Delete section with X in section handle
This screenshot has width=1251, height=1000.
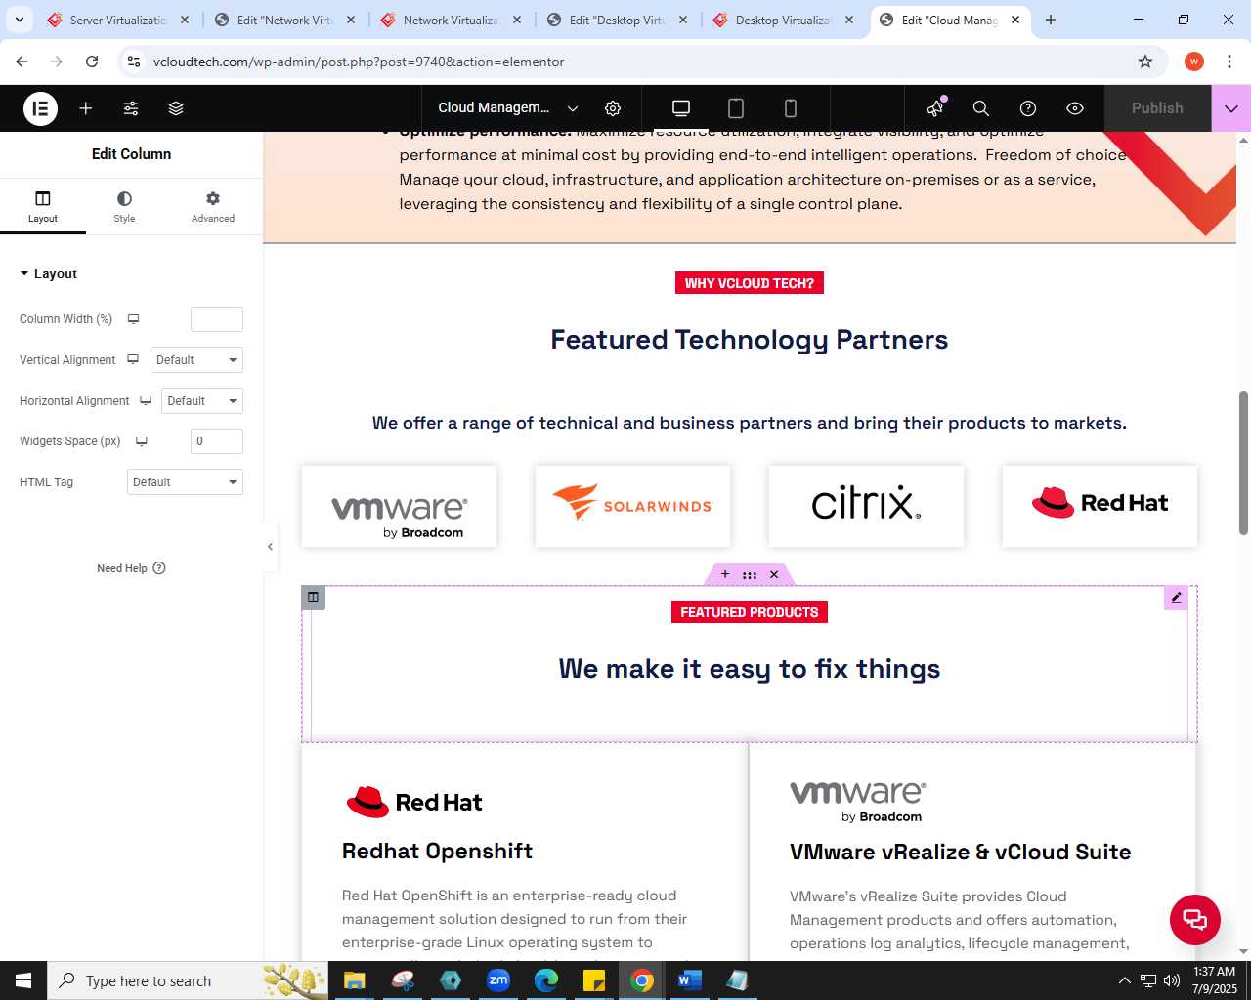tap(774, 575)
